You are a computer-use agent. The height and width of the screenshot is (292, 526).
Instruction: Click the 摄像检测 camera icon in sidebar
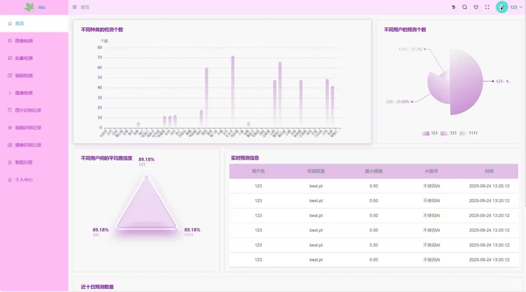point(10,93)
